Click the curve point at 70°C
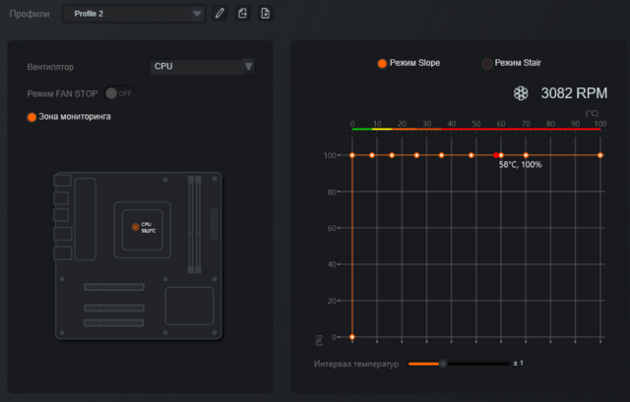 (x=526, y=155)
